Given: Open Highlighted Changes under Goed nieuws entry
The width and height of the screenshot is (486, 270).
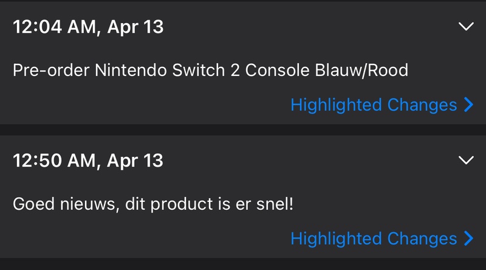Looking at the screenshot, I should (x=374, y=238).
